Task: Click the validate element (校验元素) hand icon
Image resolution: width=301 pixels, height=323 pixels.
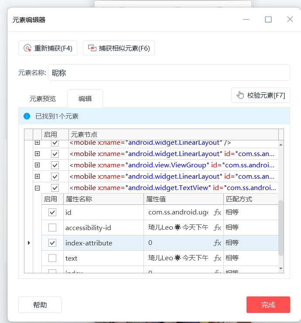Action: point(240,95)
